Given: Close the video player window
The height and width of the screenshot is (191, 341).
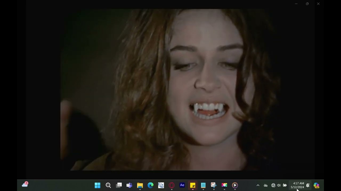Looking at the screenshot, I should point(318,4).
